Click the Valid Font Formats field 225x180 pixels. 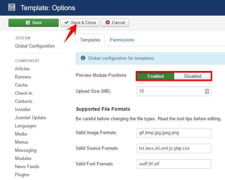174,164
